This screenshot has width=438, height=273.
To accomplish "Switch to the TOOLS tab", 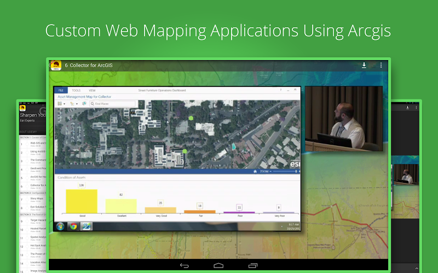I will 76,90.
